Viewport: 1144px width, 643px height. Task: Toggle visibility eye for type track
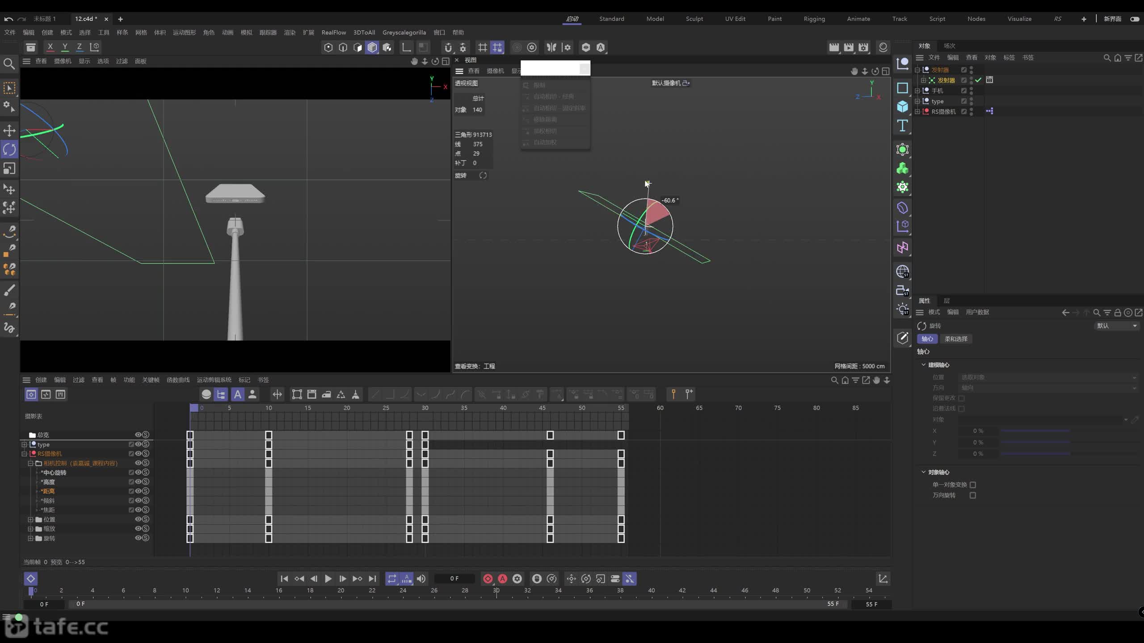click(138, 444)
